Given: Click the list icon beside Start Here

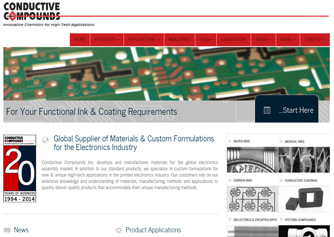Looking at the screenshot, I should tap(267, 110).
